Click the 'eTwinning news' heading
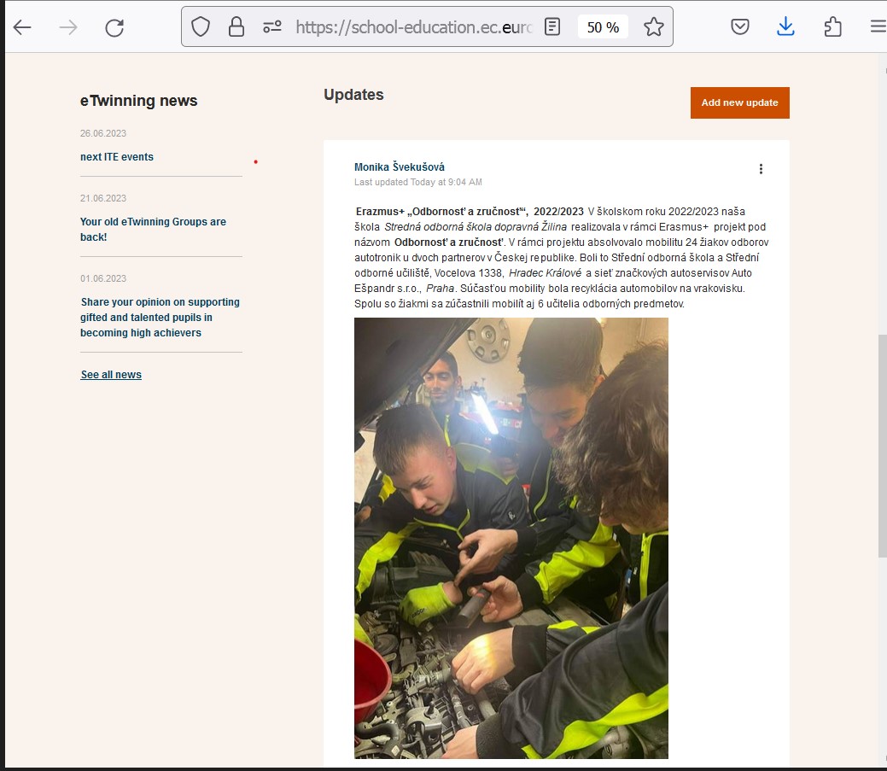The image size is (887, 771). coord(138,101)
